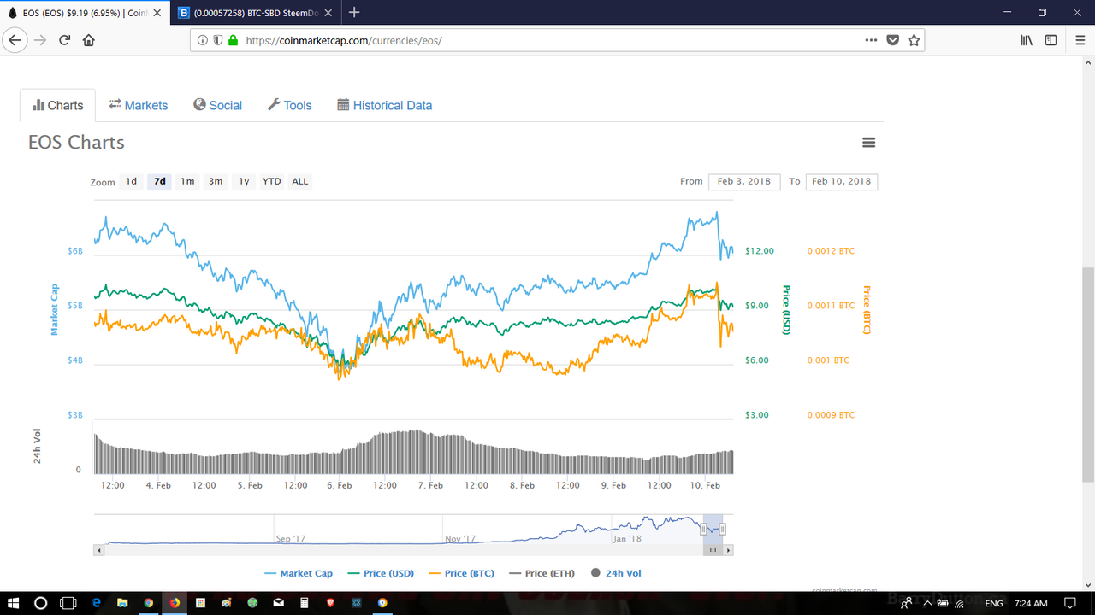
Task: Open the page actions three-dot menu
Action: coord(871,40)
